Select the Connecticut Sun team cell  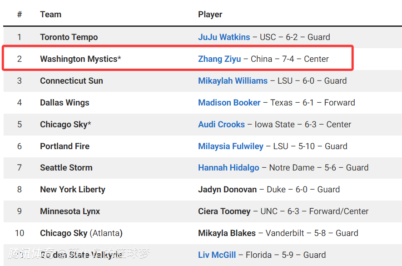71,81
